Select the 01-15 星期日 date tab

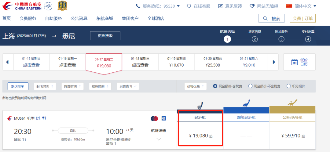pyautogui.click(x=31, y=62)
